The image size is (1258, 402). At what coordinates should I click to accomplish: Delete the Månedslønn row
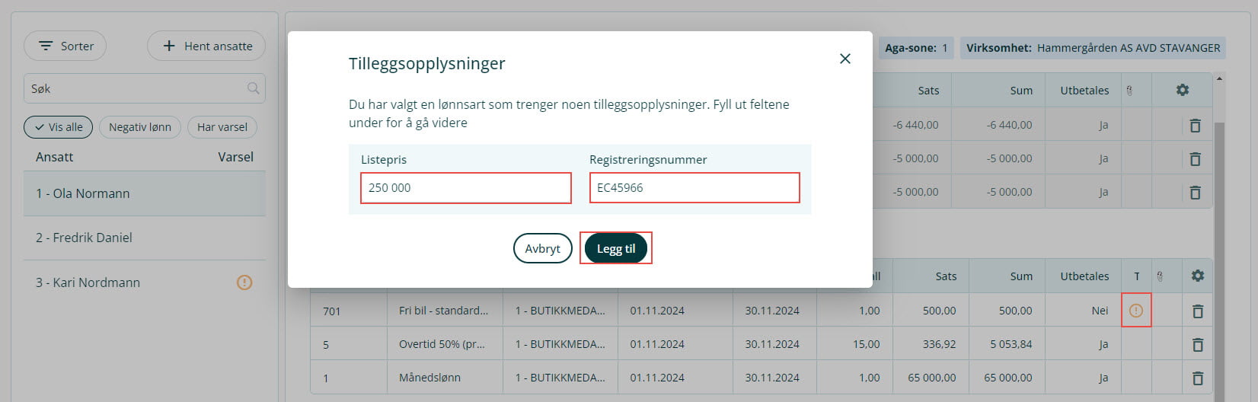click(1197, 378)
